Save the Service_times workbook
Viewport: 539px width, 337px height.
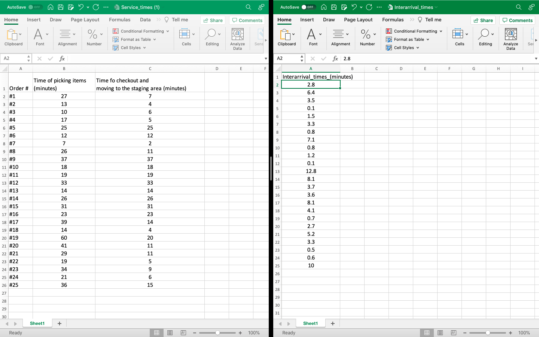(60, 7)
